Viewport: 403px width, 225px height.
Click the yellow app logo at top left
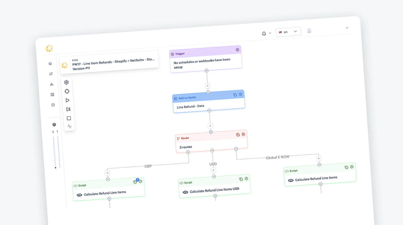pyautogui.click(x=49, y=48)
